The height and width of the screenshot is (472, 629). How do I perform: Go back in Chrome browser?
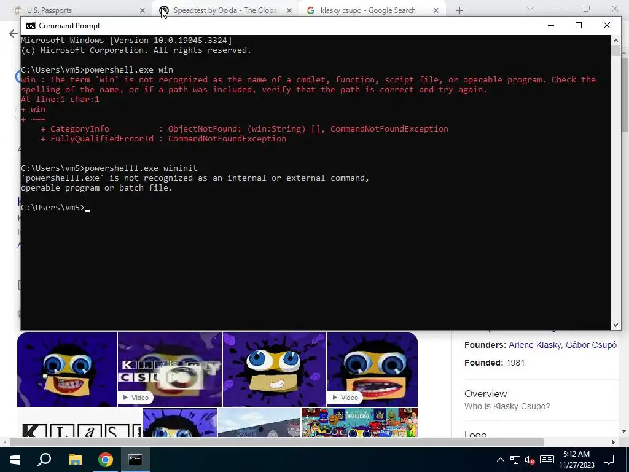coord(13,34)
